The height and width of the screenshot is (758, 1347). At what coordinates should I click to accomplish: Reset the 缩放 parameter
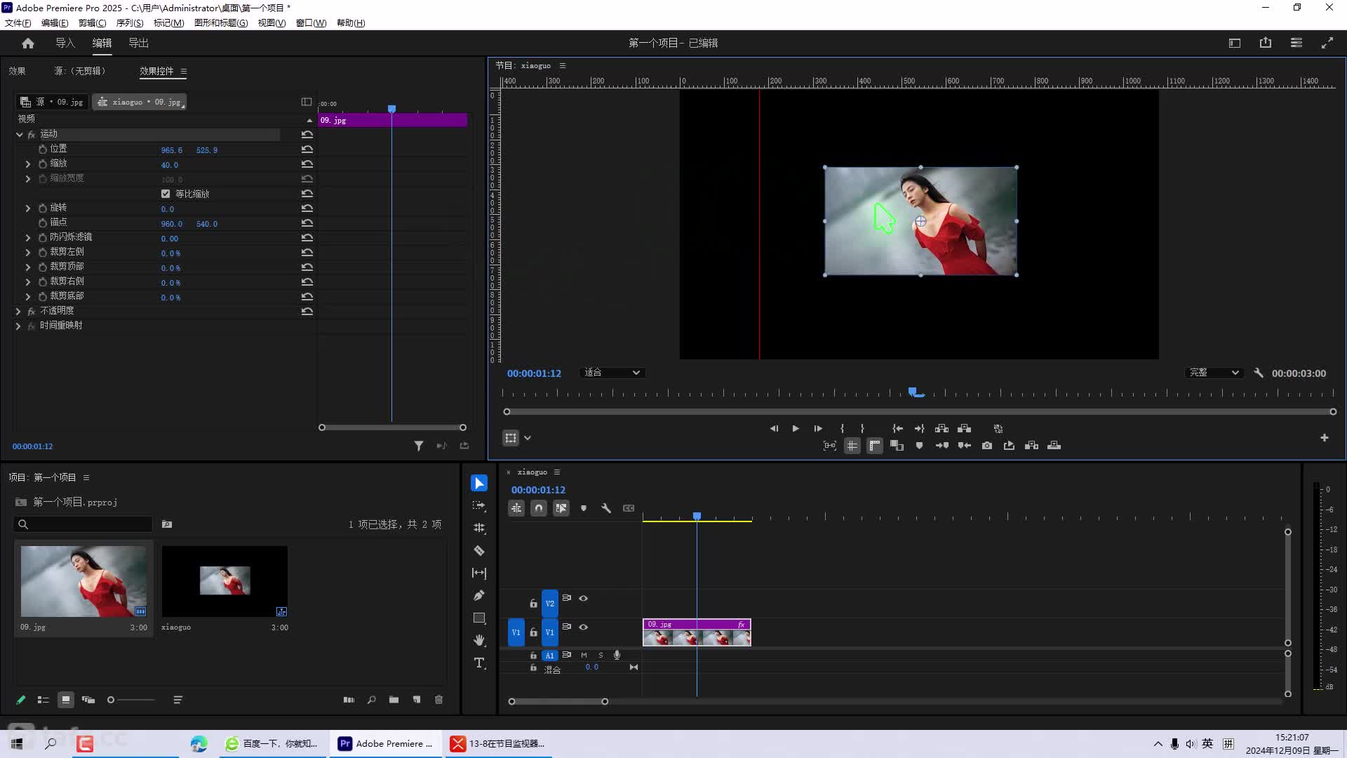[x=307, y=164]
